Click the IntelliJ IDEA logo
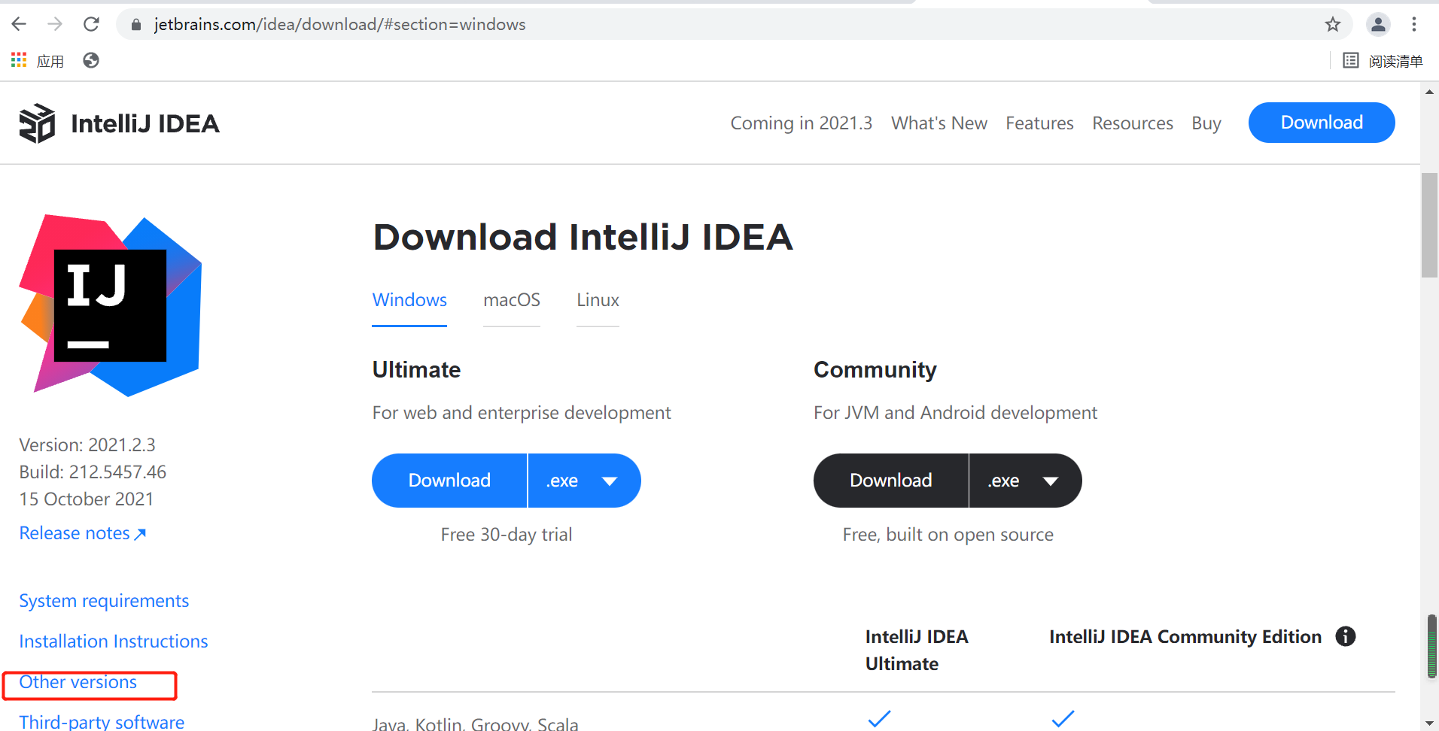This screenshot has height=731, width=1439. pos(36,123)
